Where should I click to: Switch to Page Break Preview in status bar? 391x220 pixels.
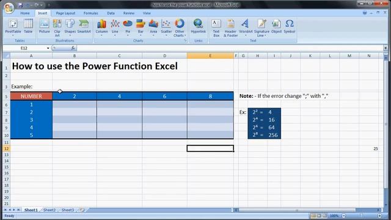[324, 216]
